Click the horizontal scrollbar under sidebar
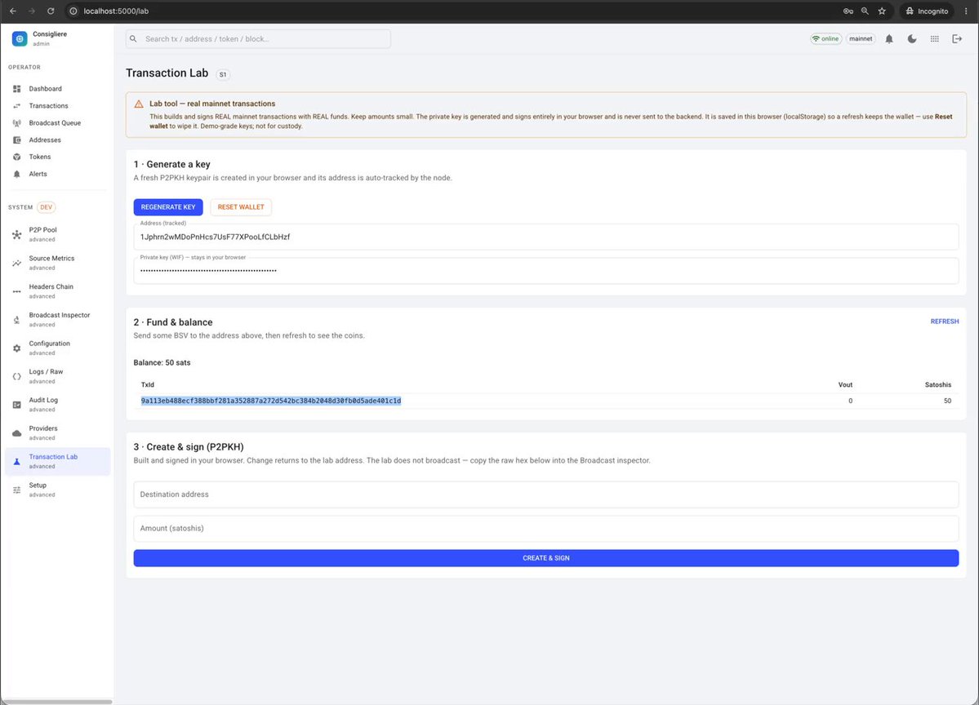 click(x=56, y=702)
